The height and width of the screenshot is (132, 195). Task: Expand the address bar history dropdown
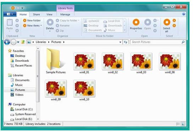coord(120,42)
